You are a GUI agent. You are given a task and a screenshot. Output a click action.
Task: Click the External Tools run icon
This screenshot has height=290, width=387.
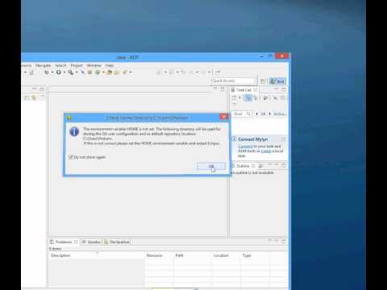click(70, 72)
